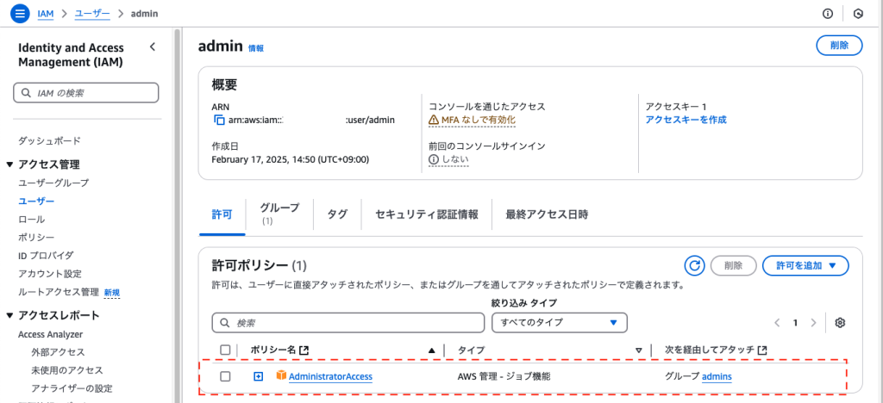Expand the AdministratorAccess policy row
The width and height of the screenshot is (883, 403).
point(258,376)
